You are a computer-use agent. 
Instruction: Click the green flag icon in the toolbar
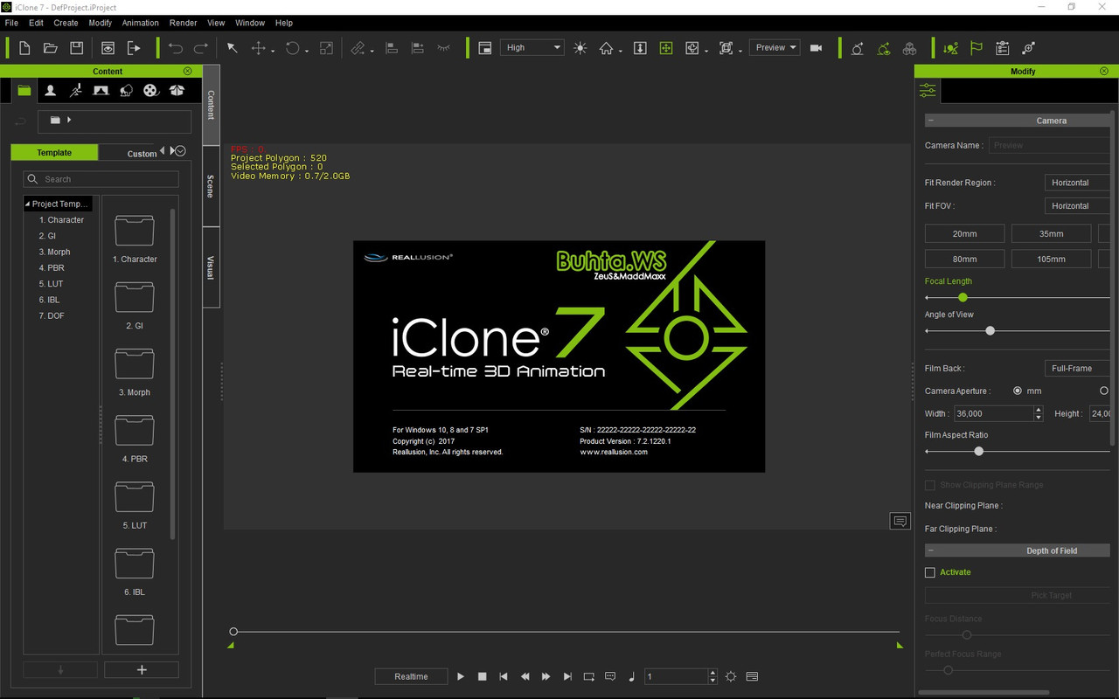tap(977, 48)
